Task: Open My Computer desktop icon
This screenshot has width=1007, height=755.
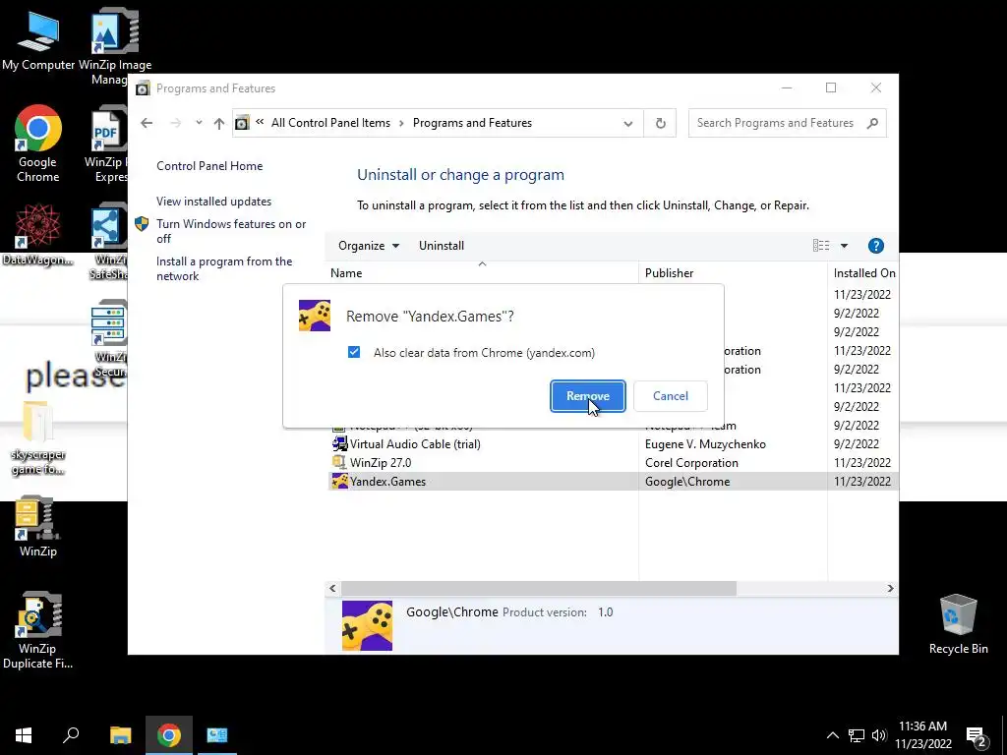Action: (38, 40)
